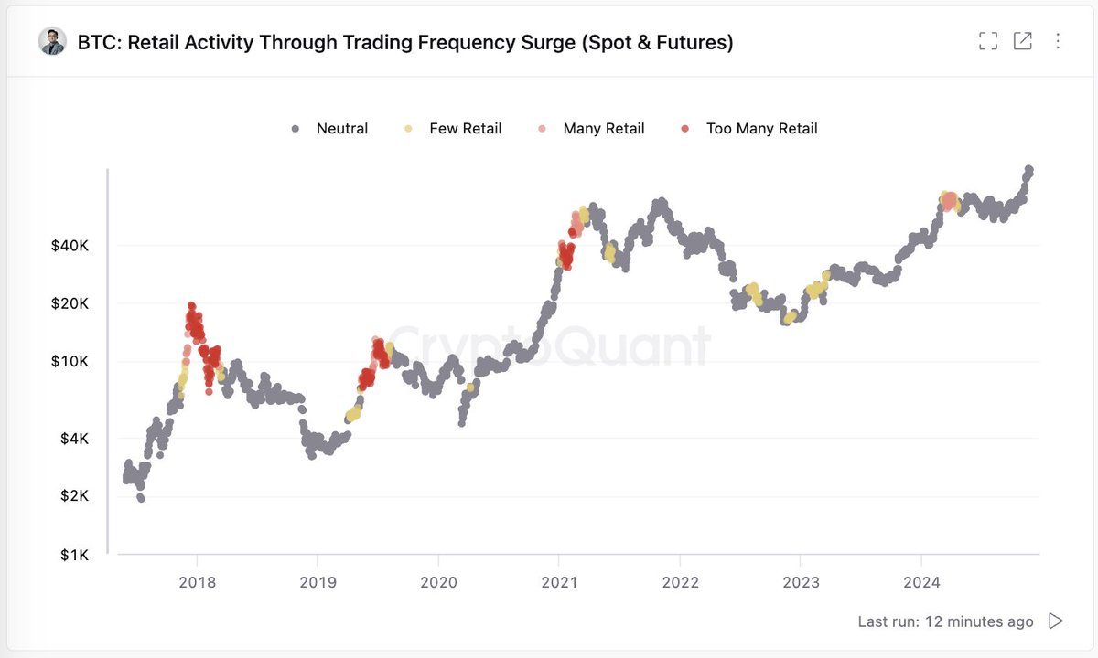Toggle the Neutral legend series
Screen dimensions: 1098x658
coord(341,129)
